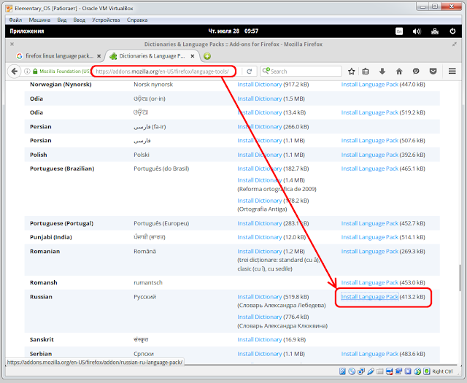467x383 pixels.
Task: Click the VirtualBox optical disk status icon
Action: tap(352, 371)
